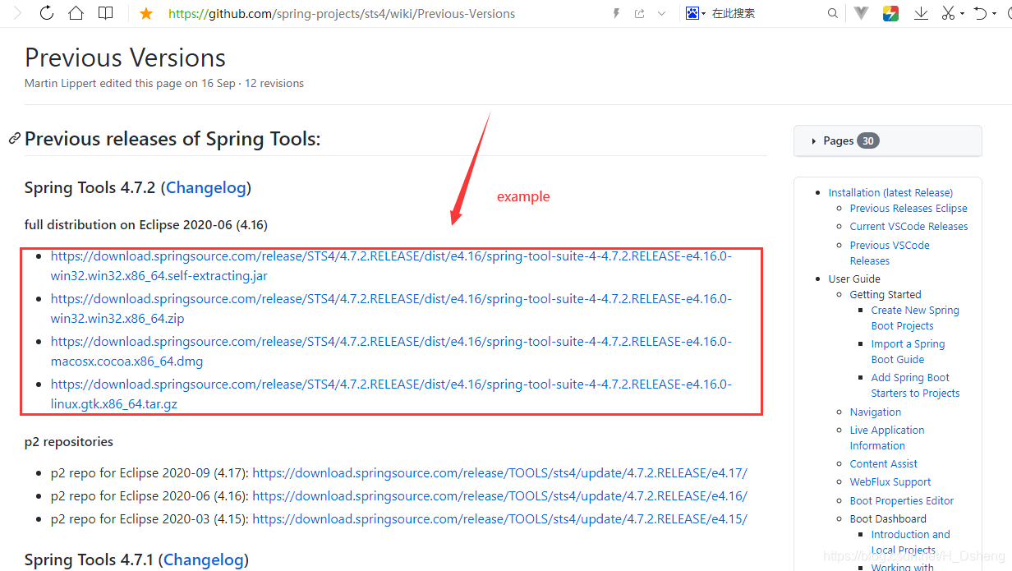The image size is (1012, 571).
Task: Open the downloads arrow icon
Action: pyautogui.click(x=921, y=13)
